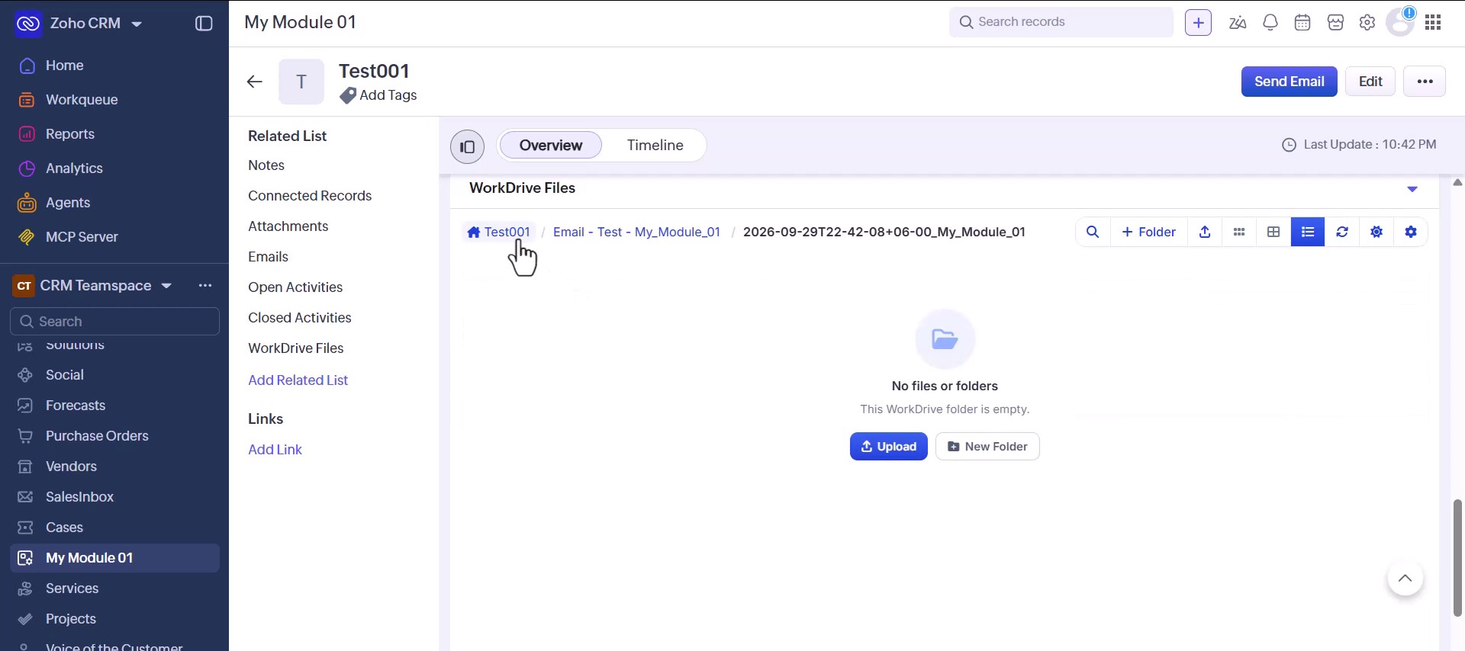Viewport: 1465px width, 651px height.
Task: Open the notifications bell
Action: [1270, 23]
